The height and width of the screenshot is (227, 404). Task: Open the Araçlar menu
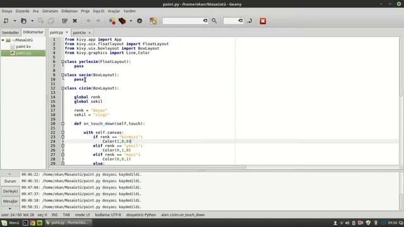coord(114,11)
